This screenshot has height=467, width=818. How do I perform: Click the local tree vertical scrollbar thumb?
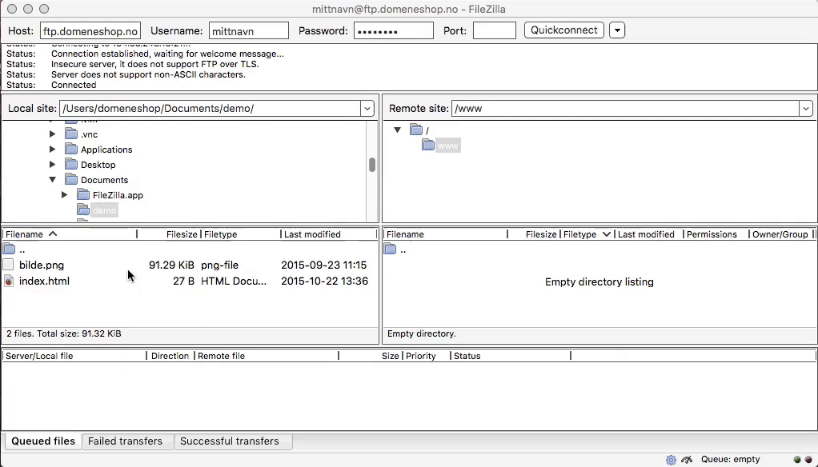click(372, 165)
